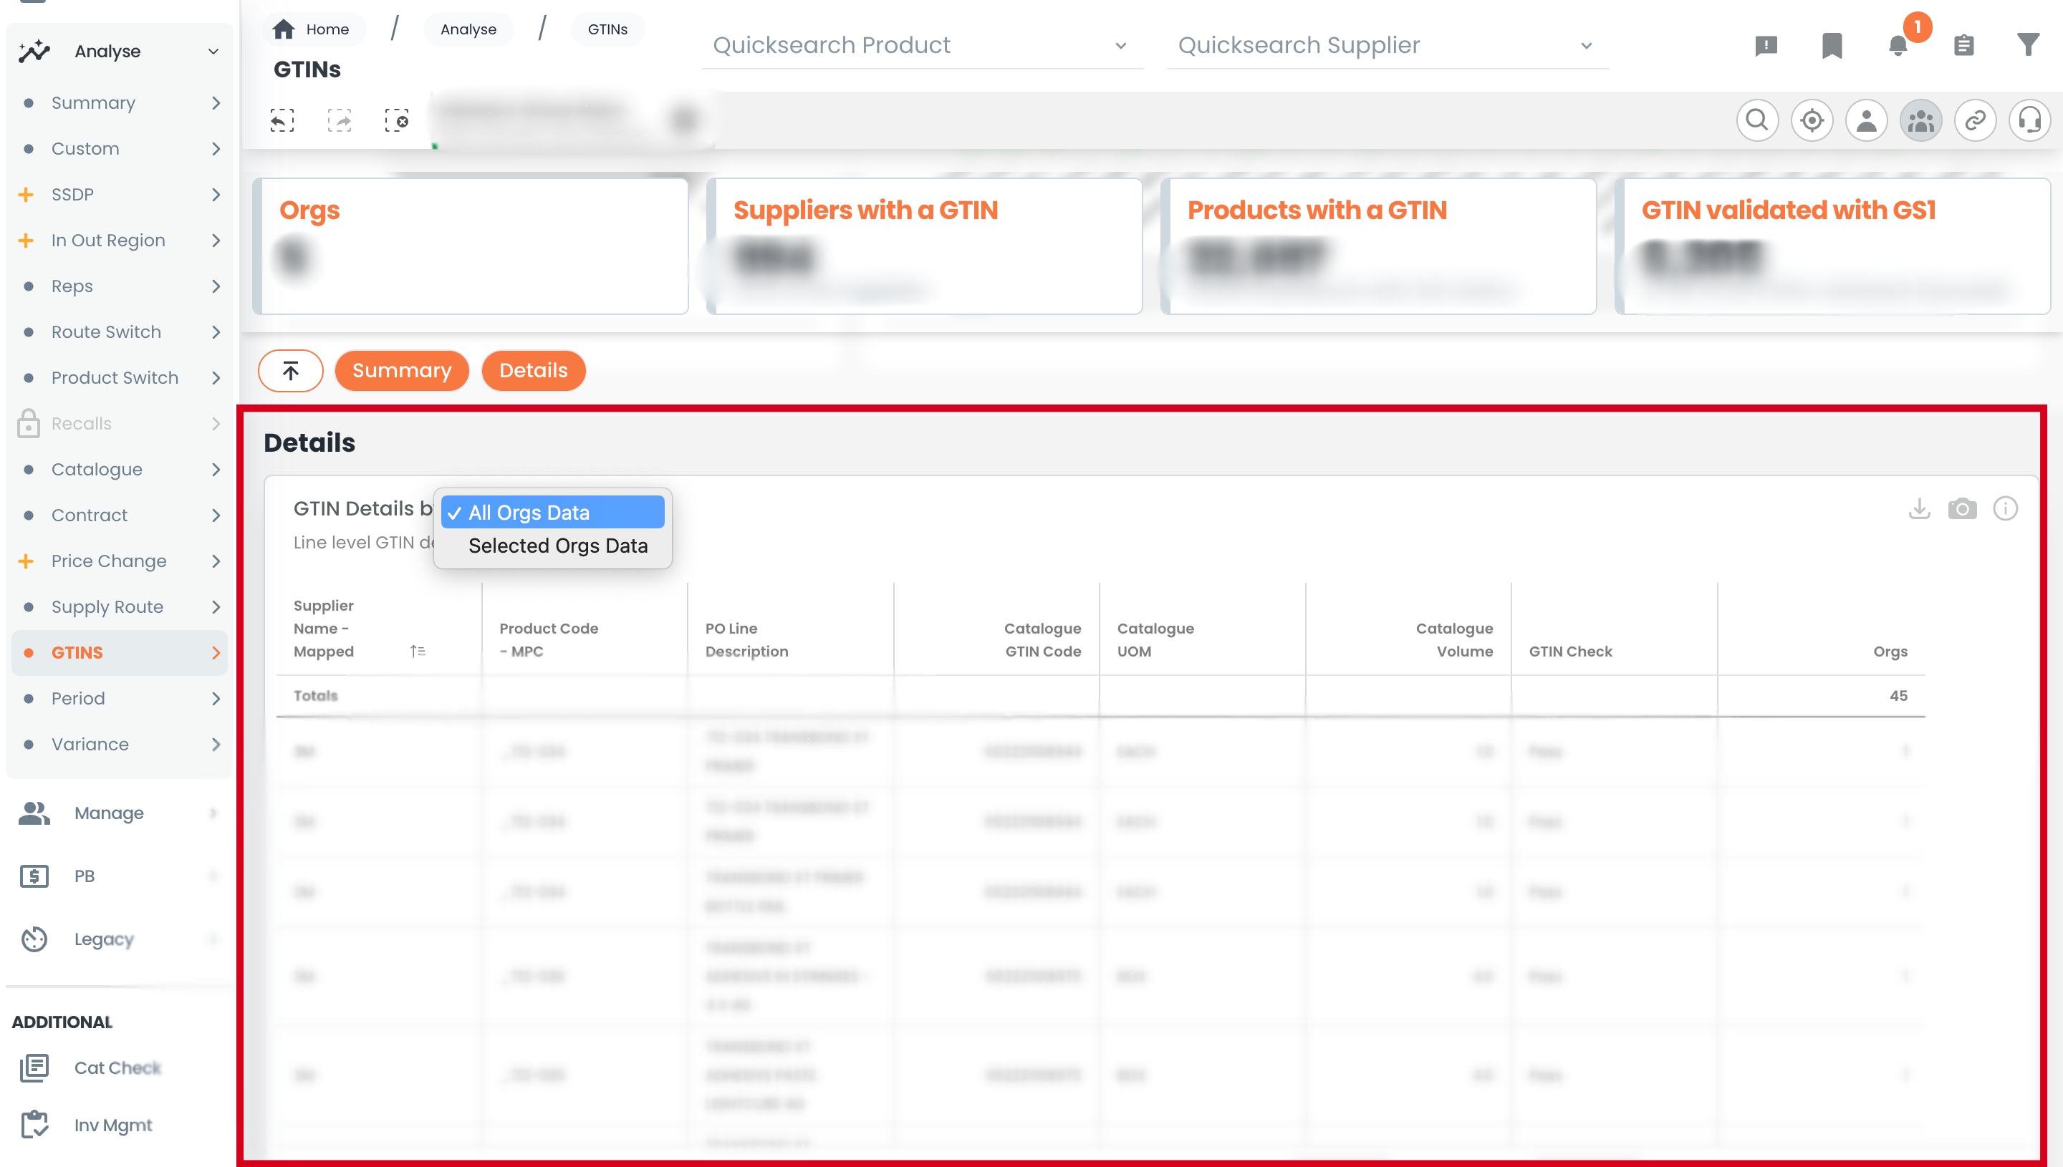This screenshot has width=2063, height=1167.
Task: Open Catalogue menu item
Action: [x=120, y=470]
